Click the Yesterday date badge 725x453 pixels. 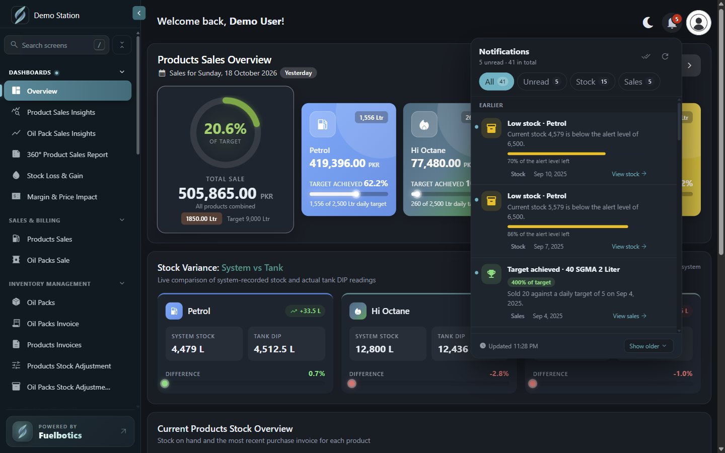[298, 73]
